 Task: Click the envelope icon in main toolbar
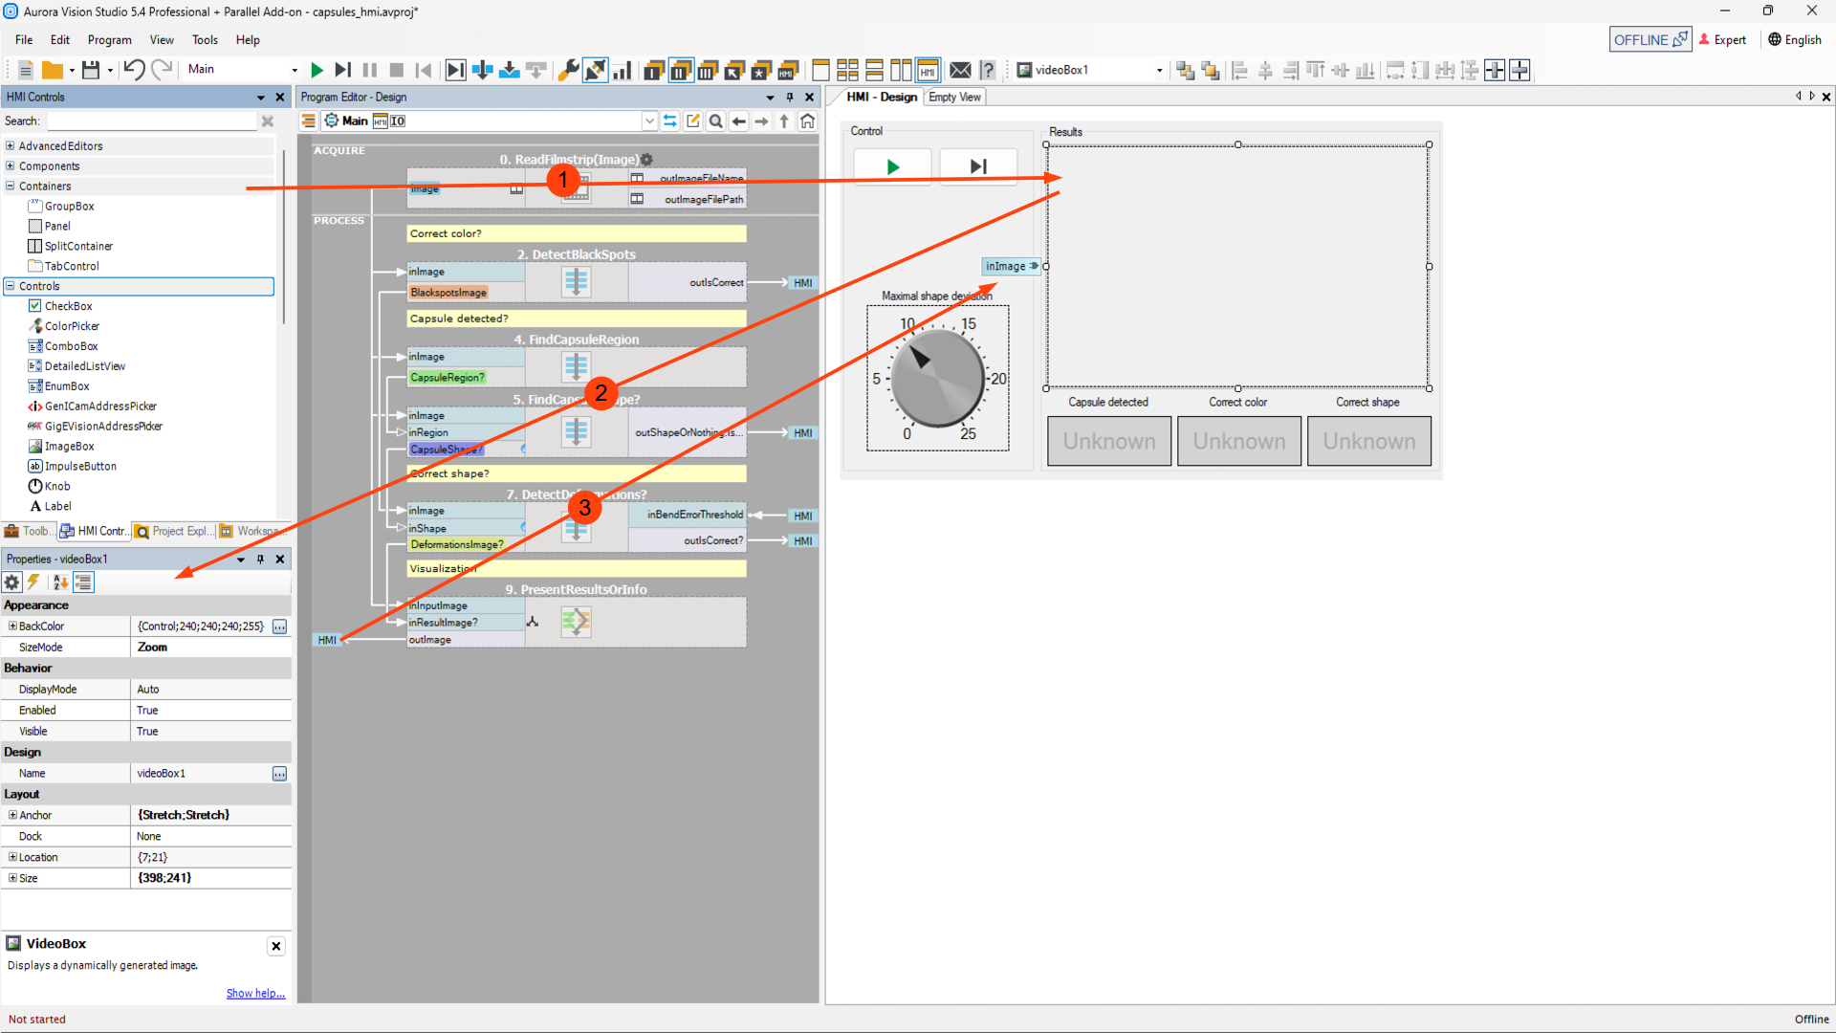960,70
